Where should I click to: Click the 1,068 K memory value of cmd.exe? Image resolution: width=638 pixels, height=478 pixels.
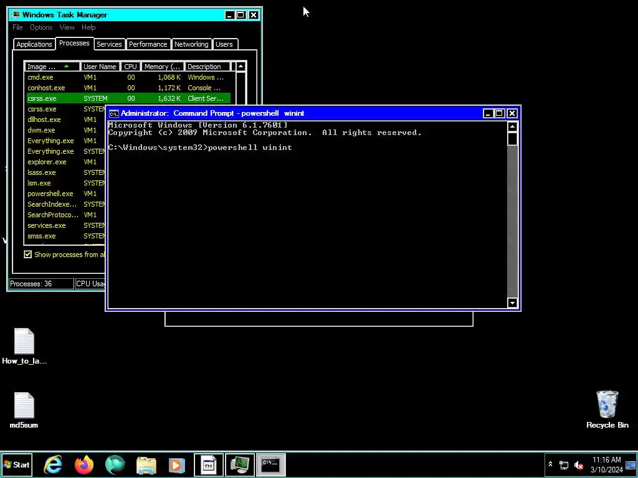coord(169,77)
